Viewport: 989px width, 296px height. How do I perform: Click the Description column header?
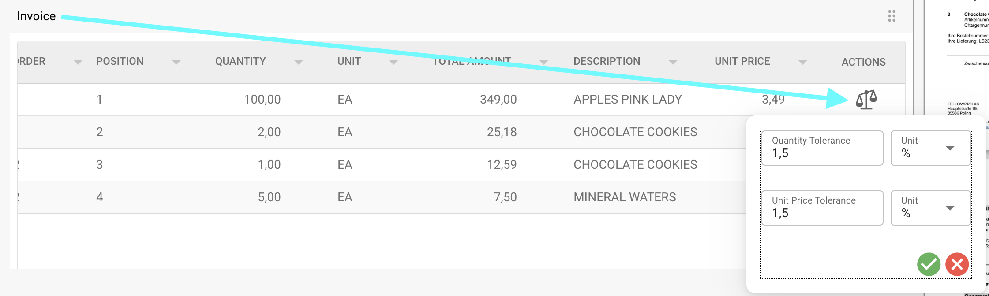coord(607,61)
